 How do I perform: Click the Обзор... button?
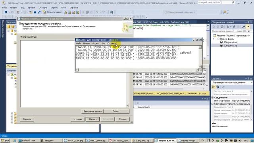pyautogui.click(x=117, y=111)
